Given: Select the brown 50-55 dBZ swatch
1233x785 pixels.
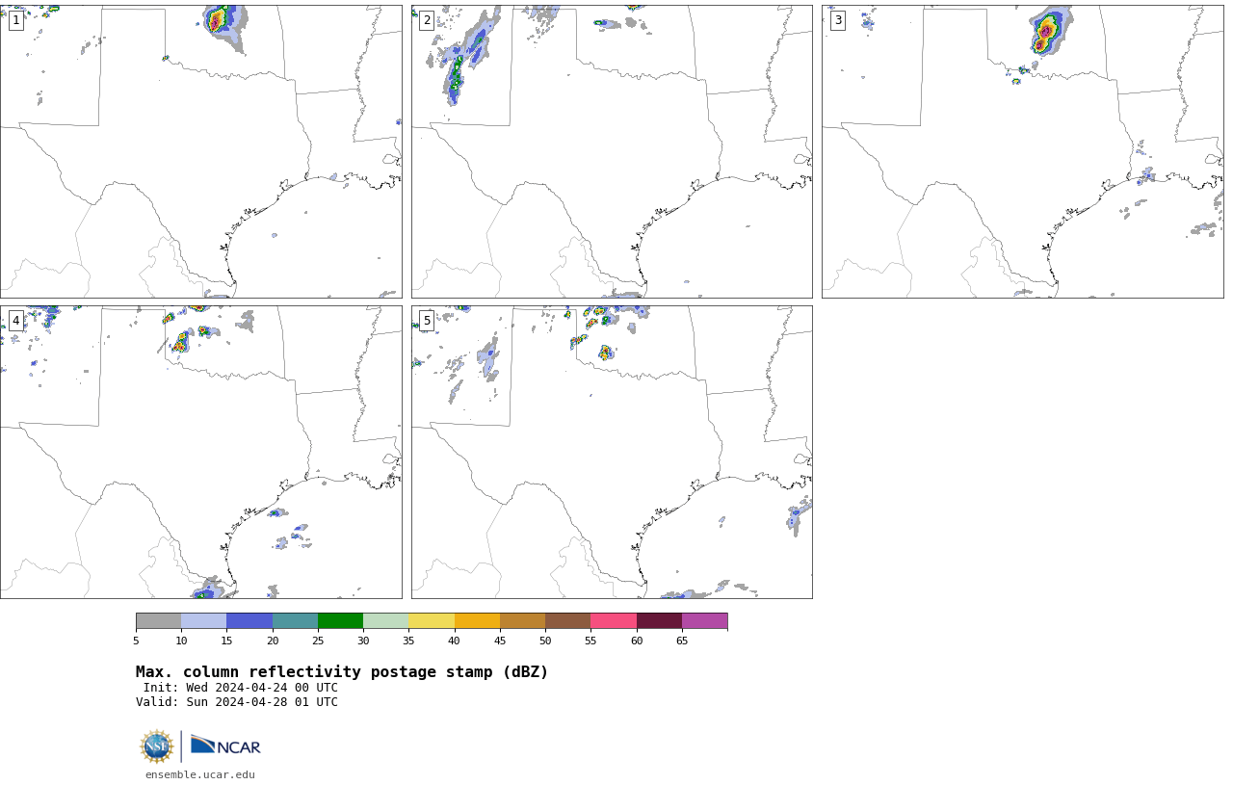Looking at the screenshot, I should 568,620.
